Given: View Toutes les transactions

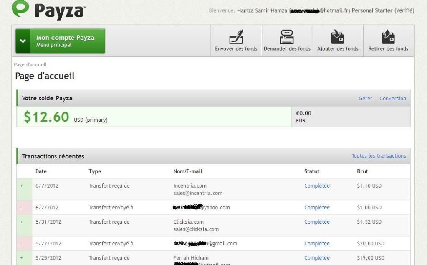Looking at the screenshot, I should pyautogui.click(x=379, y=156).
